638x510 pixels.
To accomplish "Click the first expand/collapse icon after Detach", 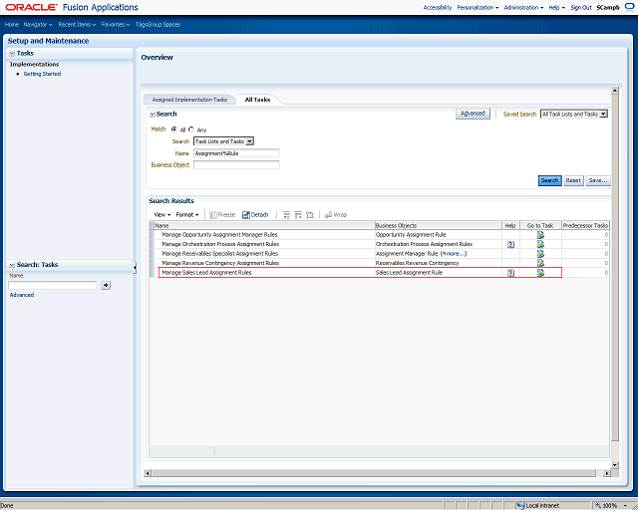I will pyautogui.click(x=286, y=215).
